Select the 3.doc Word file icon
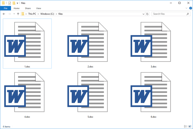193x129 pixels. coord(151,42)
